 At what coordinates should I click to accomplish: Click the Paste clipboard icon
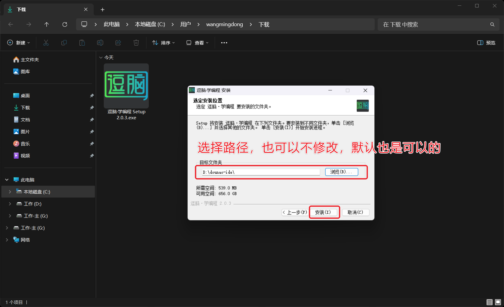pyautogui.click(x=82, y=43)
